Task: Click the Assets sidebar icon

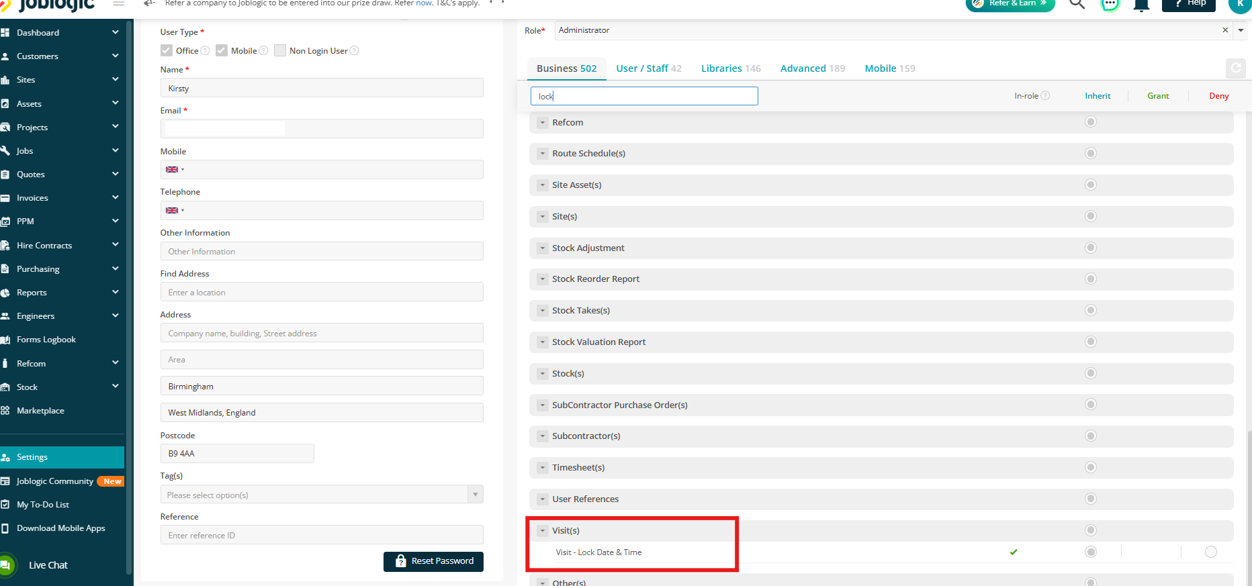Action: point(5,104)
